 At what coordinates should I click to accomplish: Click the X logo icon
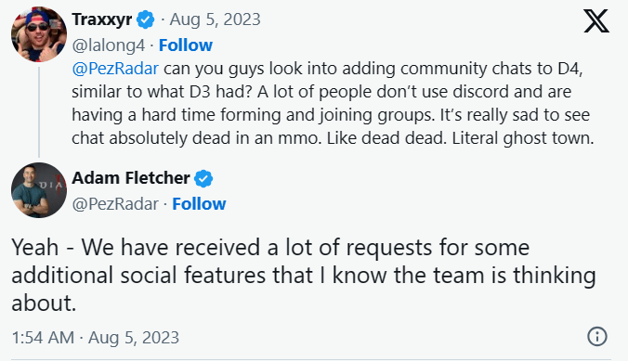(x=596, y=20)
